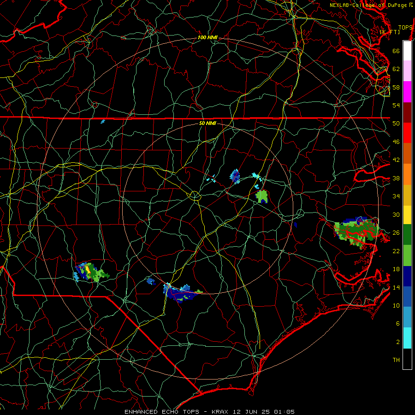Select the dark green legend swatch near 26
Viewport: 415px width, 415px height.
click(407, 235)
